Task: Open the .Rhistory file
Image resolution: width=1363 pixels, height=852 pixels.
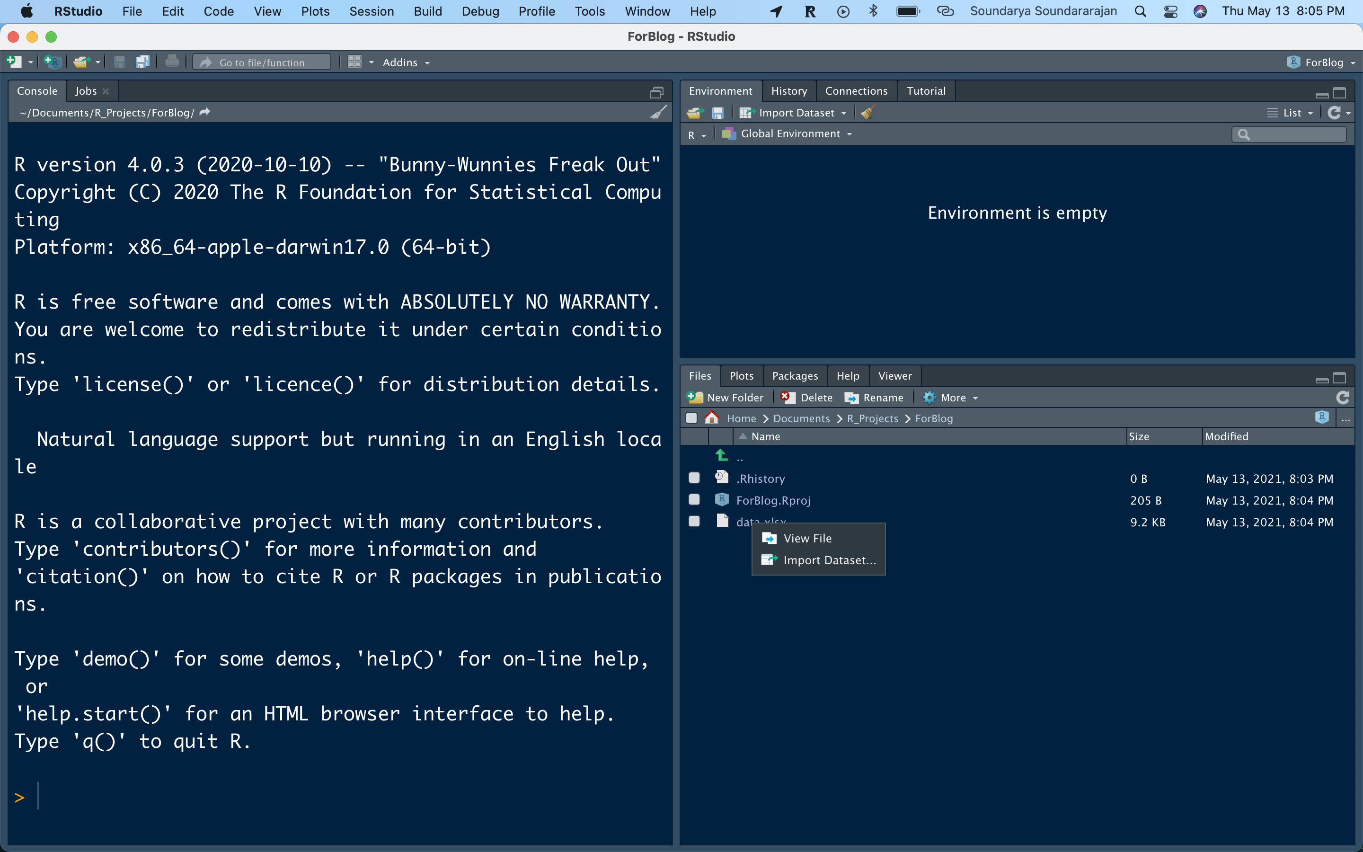Action: tap(761, 479)
